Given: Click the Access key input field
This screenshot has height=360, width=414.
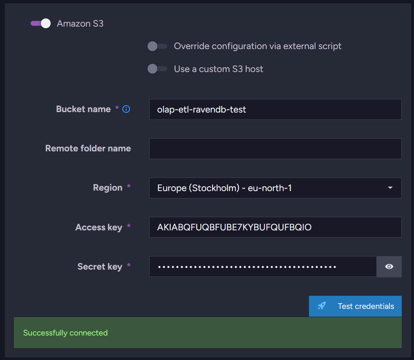Looking at the screenshot, I should [275, 227].
